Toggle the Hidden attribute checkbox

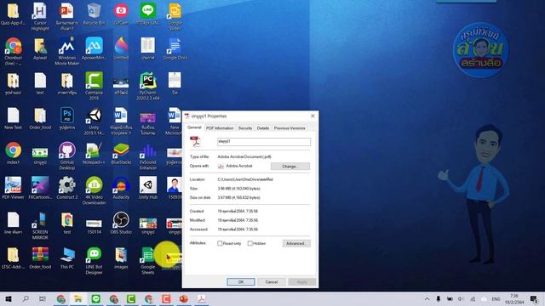tap(250, 244)
